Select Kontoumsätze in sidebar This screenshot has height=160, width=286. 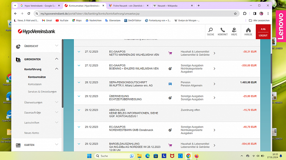(37, 77)
